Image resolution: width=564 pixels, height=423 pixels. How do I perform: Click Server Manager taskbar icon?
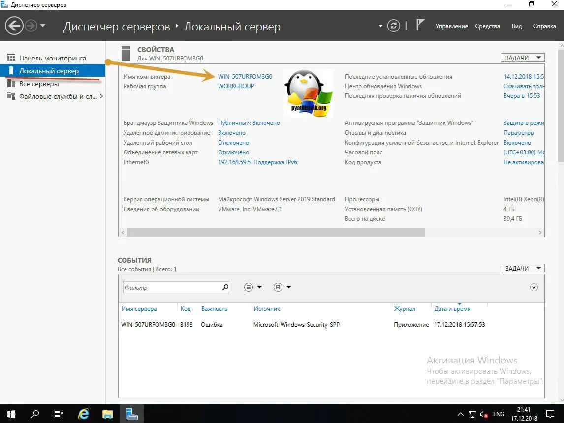point(131,414)
